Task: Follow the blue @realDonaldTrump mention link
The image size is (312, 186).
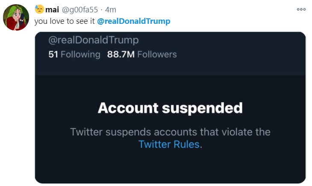Action: coord(133,21)
